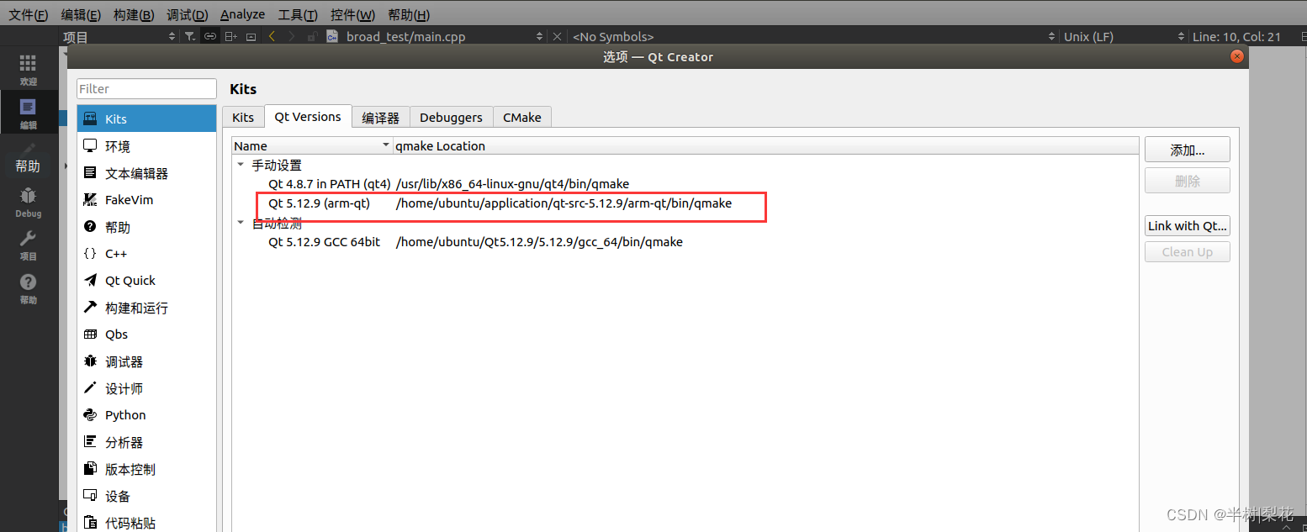Screen dimensions: 1307x532
Task: Switch to the Debuggers tab
Action: [x=452, y=118]
